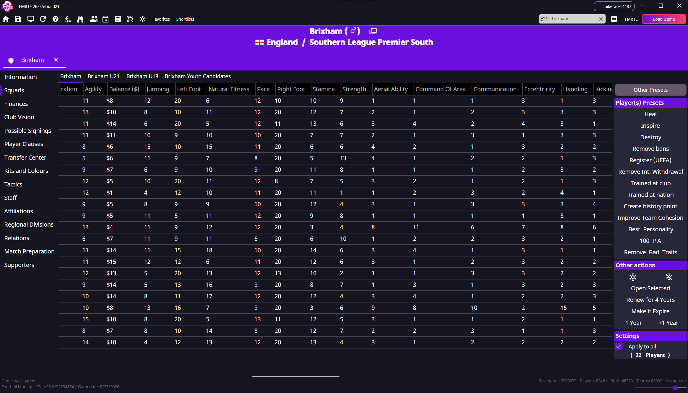Screen dimensions: 688x393
Task: Toggle the gender filter in search box
Action: [x=544, y=19]
